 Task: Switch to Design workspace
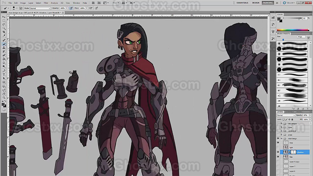click(x=255, y=3)
